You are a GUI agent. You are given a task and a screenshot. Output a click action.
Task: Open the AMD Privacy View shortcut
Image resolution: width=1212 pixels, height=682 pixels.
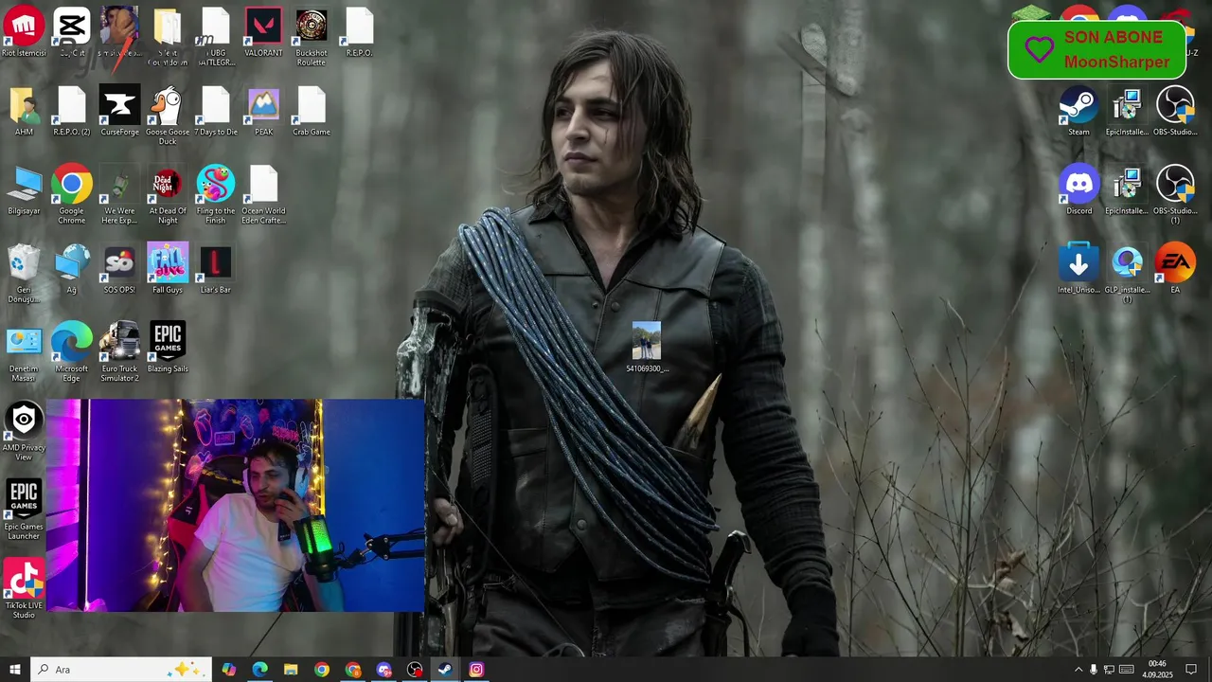(24, 420)
